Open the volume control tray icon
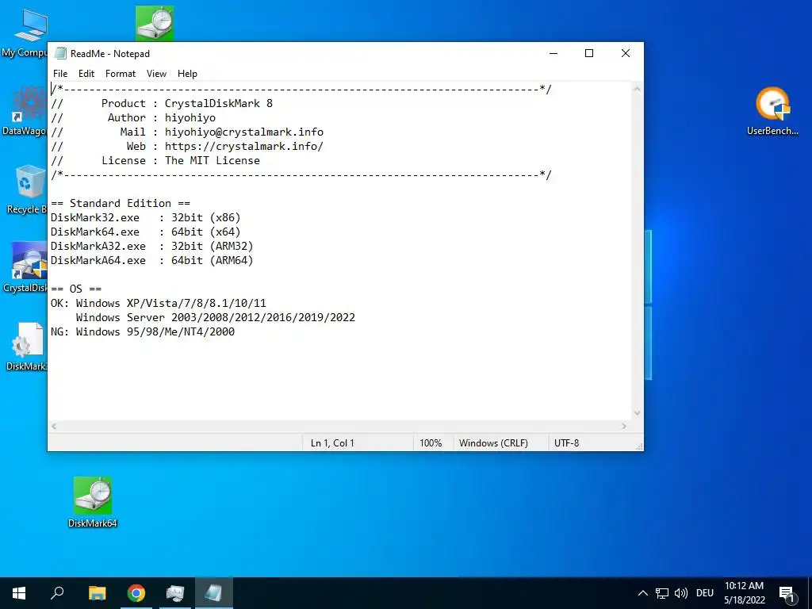 pyautogui.click(x=681, y=593)
